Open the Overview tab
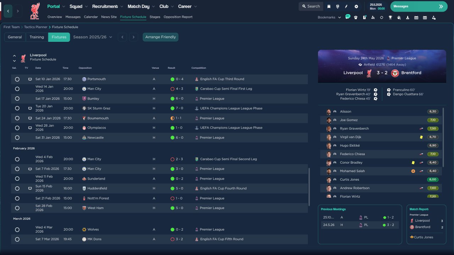Viewport: 454px width, 255px height. click(55, 17)
